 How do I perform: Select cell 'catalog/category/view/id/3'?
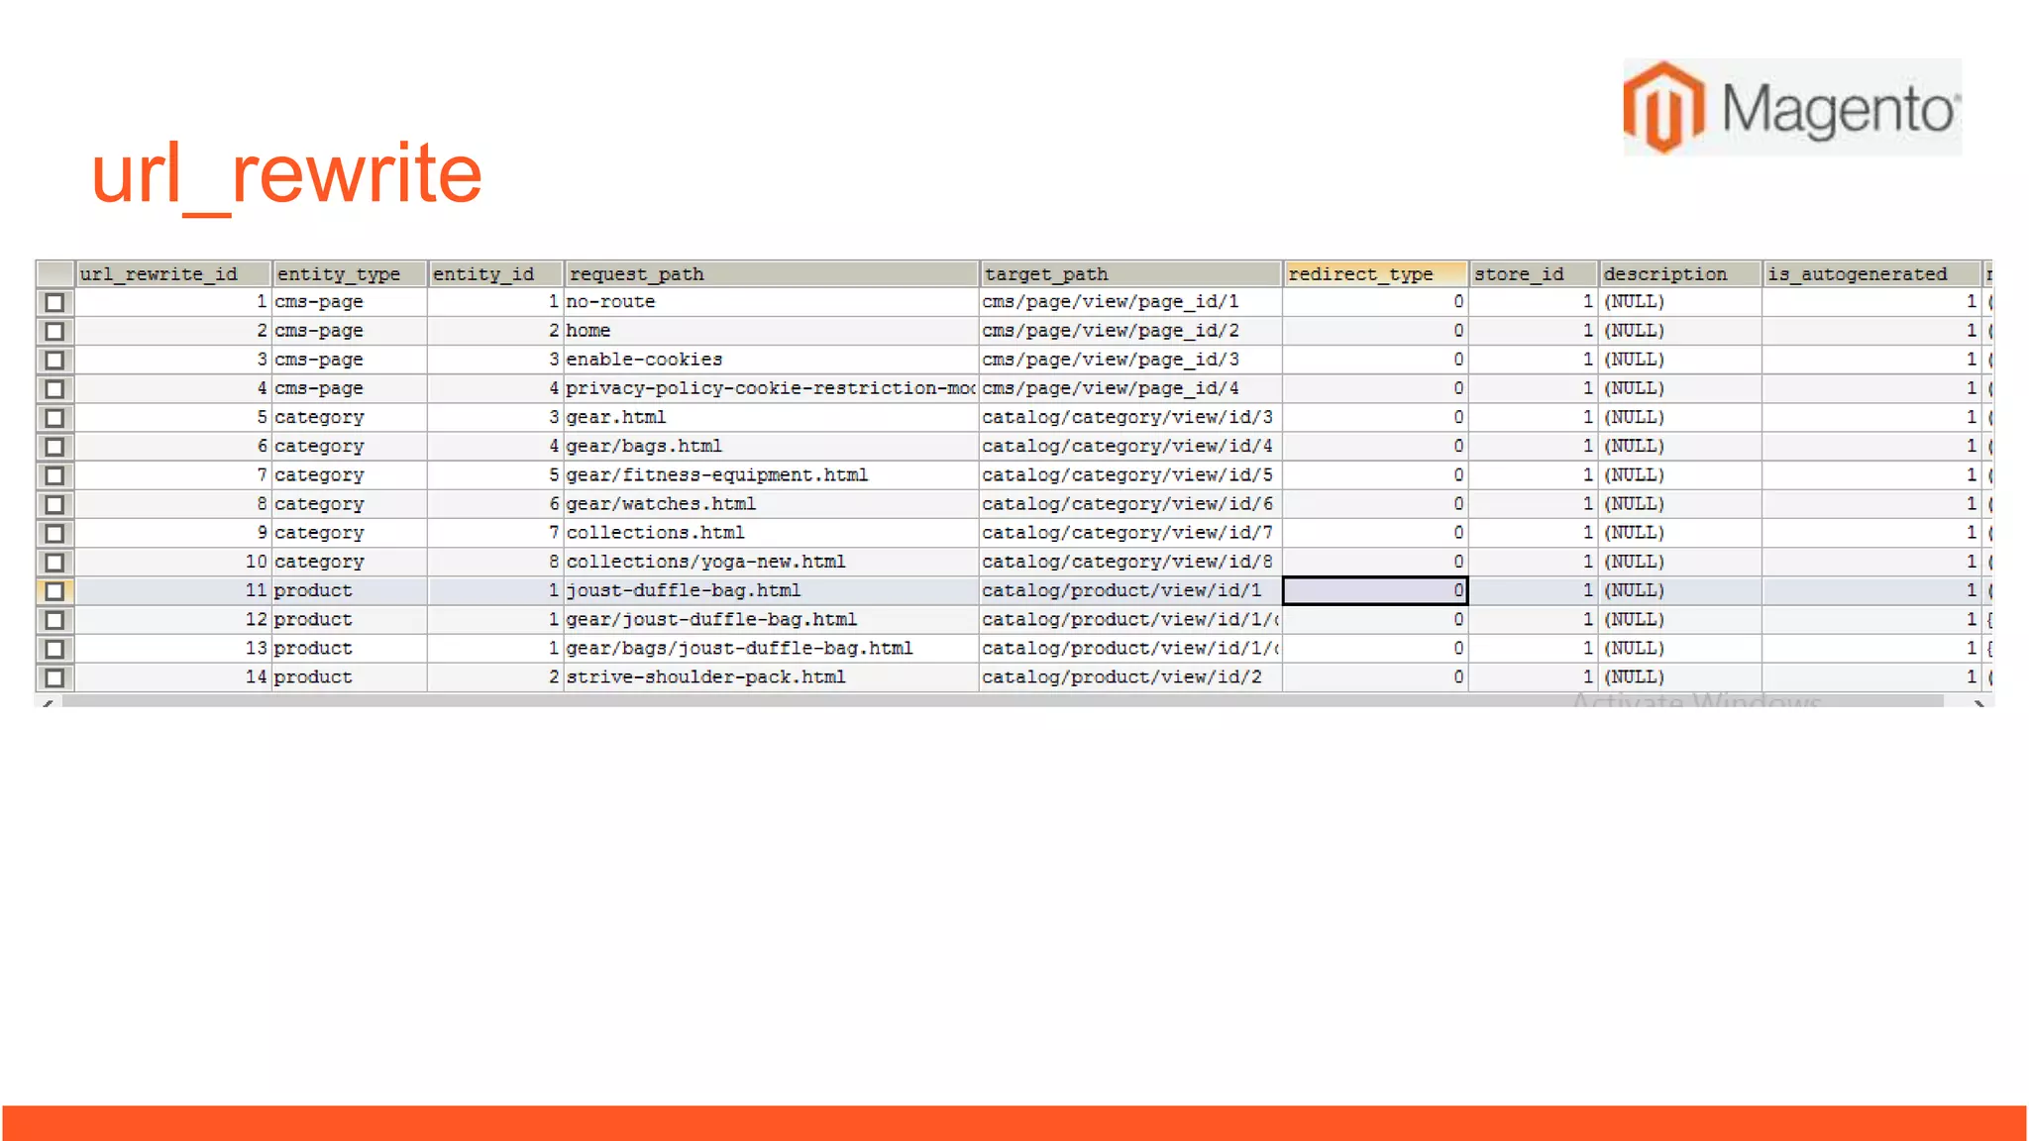tap(1130, 418)
